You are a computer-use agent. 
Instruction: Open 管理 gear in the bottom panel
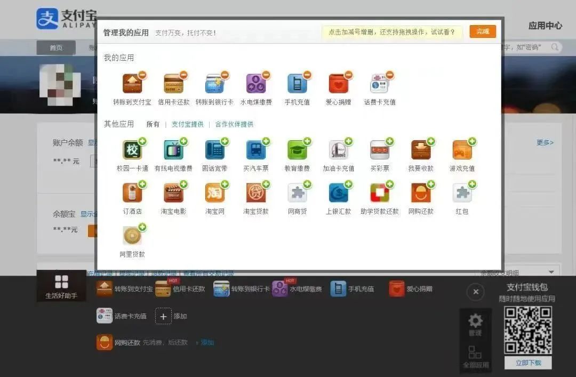475,324
